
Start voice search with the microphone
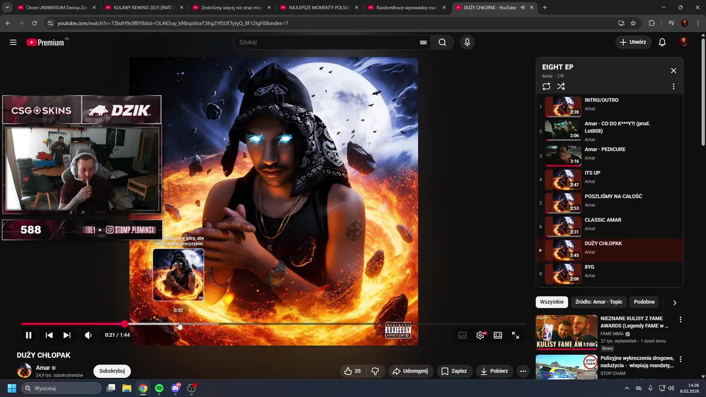(467, 42)
